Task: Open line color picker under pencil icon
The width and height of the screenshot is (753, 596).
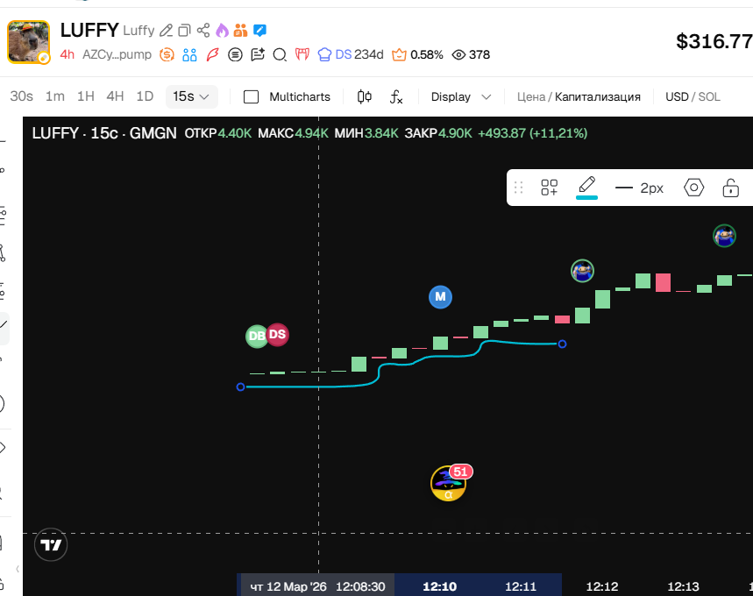Action: 586,197
